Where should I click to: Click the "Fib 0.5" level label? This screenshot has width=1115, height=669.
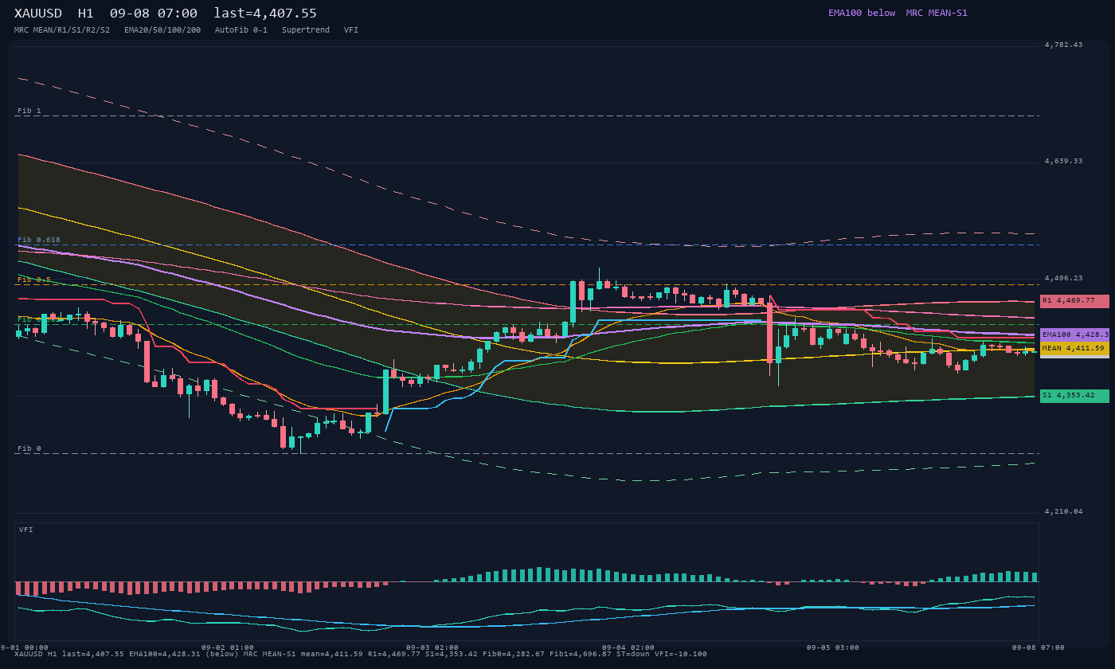34,280
